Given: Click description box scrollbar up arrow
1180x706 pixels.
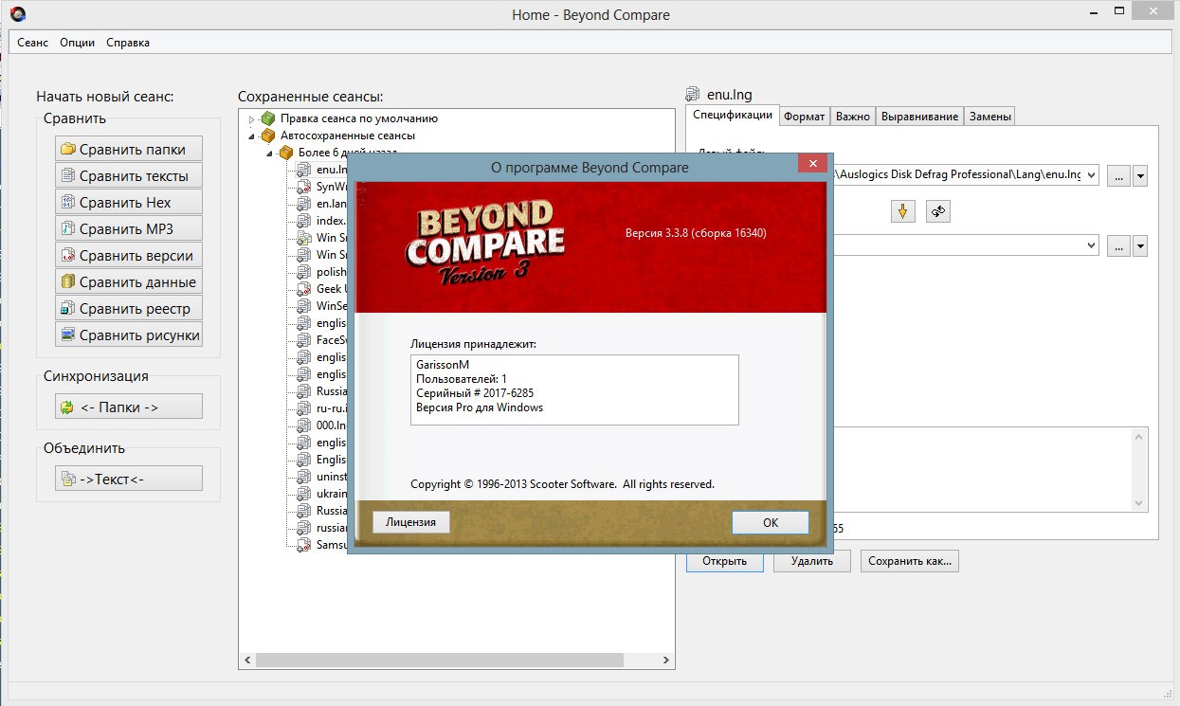Looking at the screenshot, I should tap(1139, 436).
